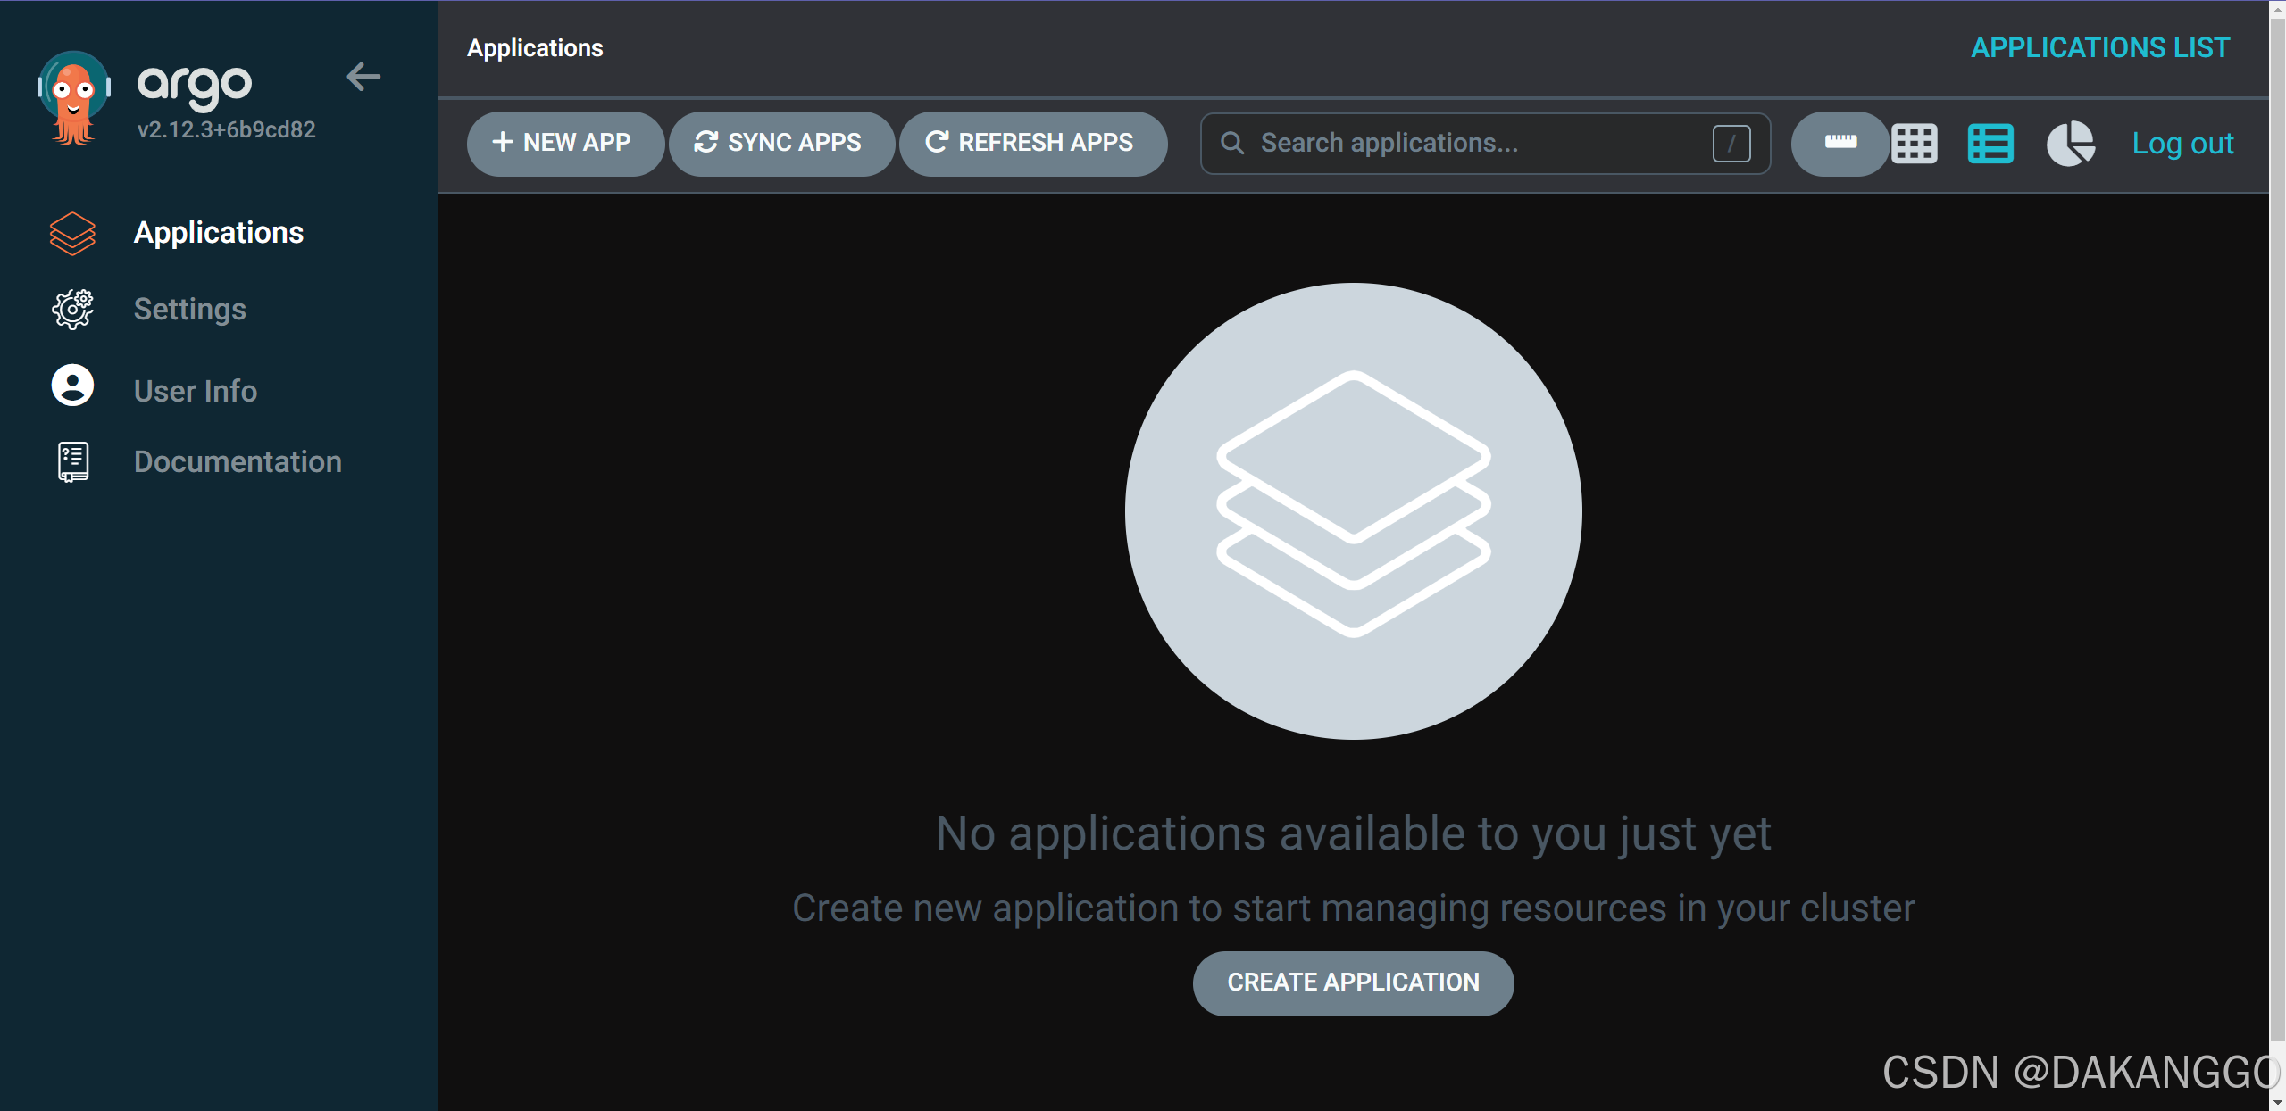
Task: Open Documentation link in sidebar
Action: [238, 462]
